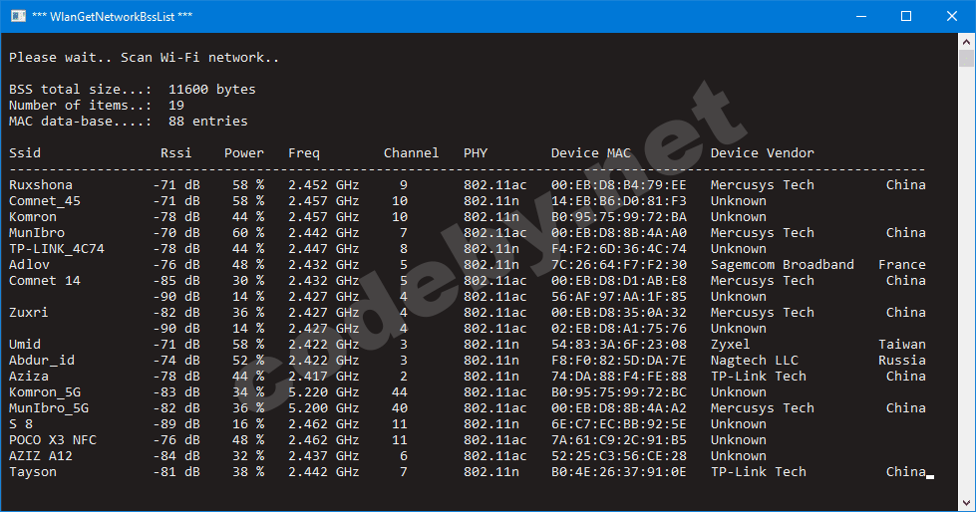The height and width of the screenshot is (512, 976).
Task: Click MAC address 7C:26:64:F7:F2:30
Action: (x=619, y=264)
